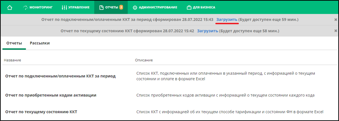The image size is (339, 121).
Task: Go to the Администрирование section
Action: click(155, 7)
